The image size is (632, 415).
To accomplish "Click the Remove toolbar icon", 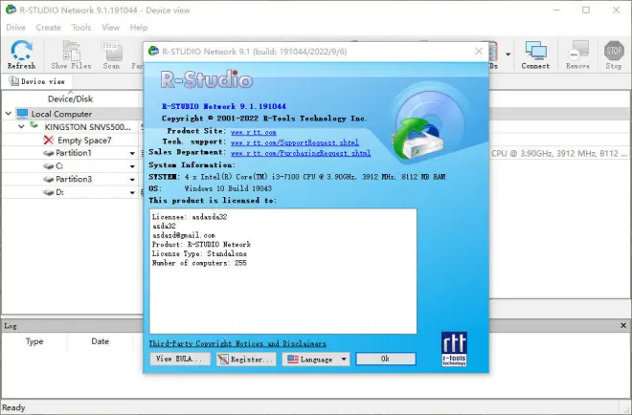I will pyautogui.click(x=577, y=55).
